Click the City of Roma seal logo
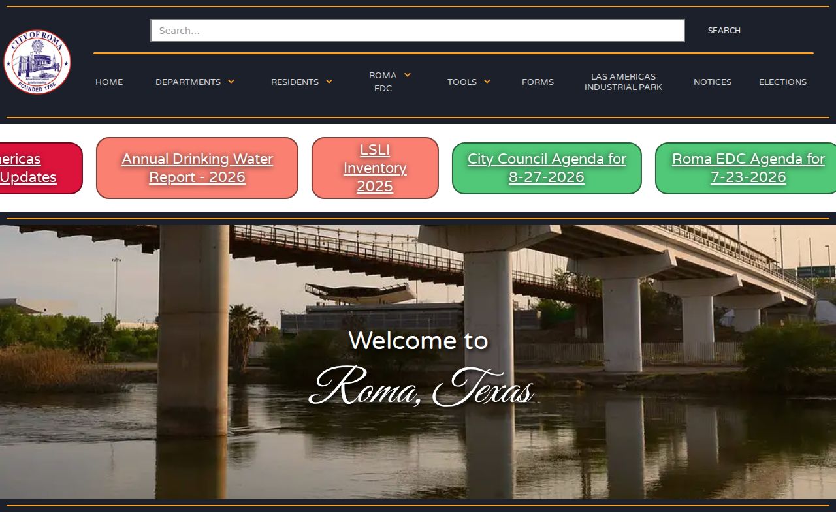 [37, 62]
